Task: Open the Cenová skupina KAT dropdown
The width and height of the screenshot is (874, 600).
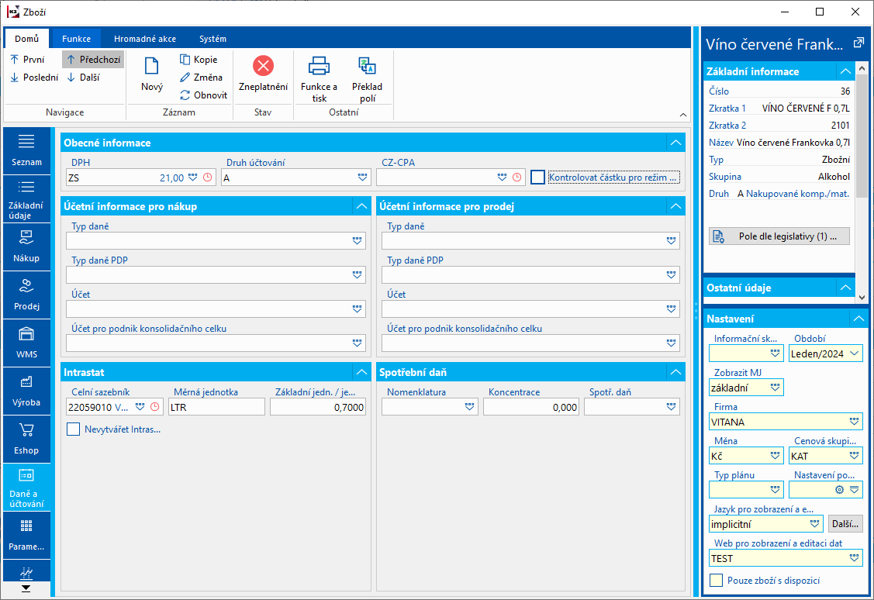Action: click(x=854, y=456)
